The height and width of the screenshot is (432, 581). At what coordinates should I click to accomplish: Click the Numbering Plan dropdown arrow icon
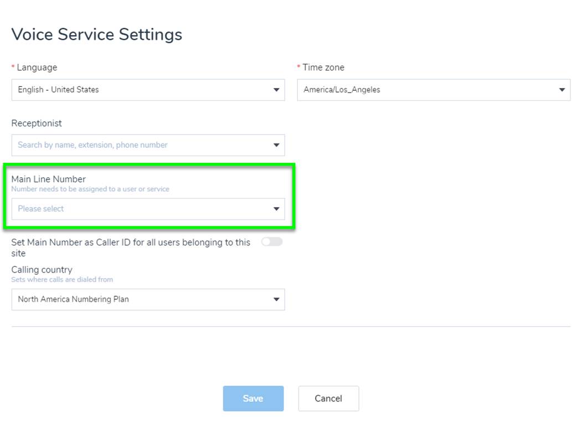coord(276,300)
